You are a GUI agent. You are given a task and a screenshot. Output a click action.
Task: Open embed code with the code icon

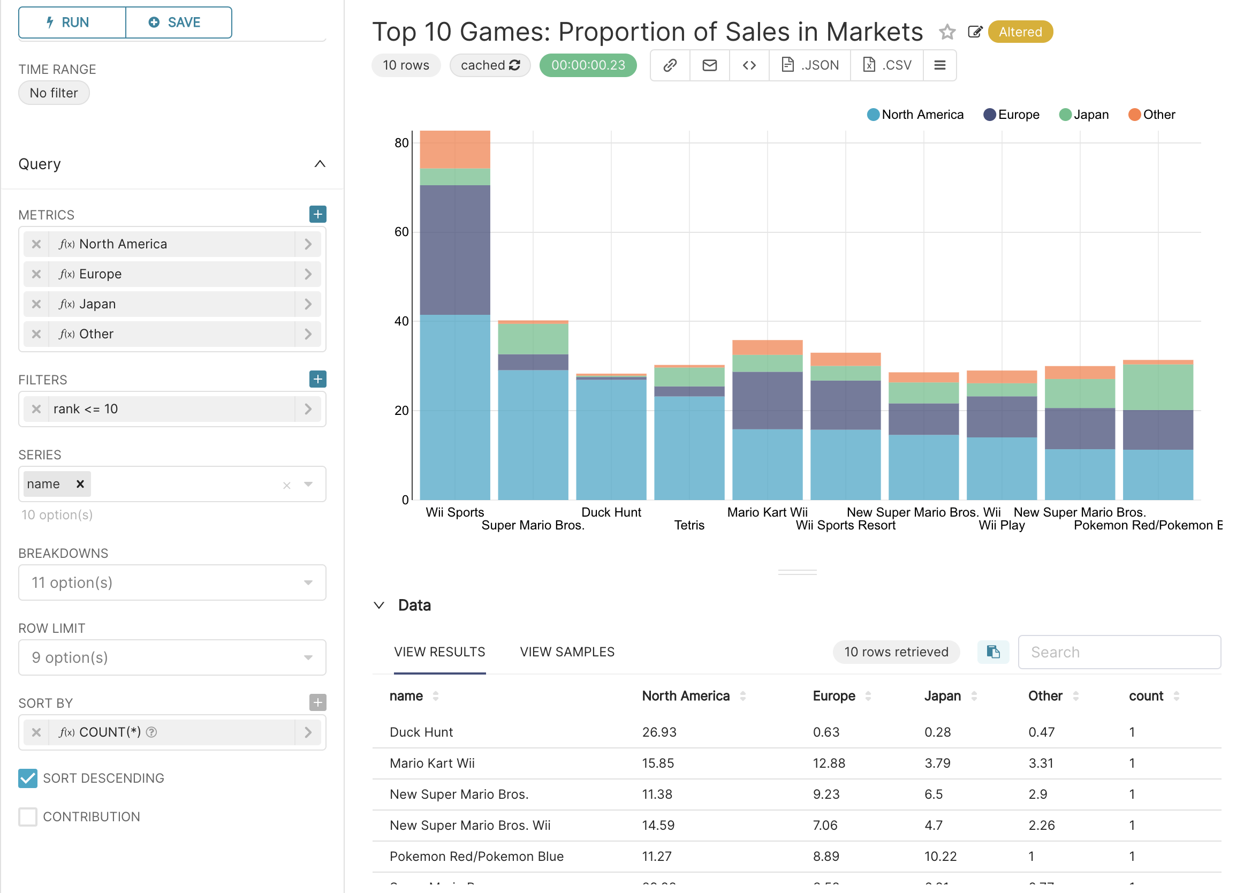tap(749, 65)
